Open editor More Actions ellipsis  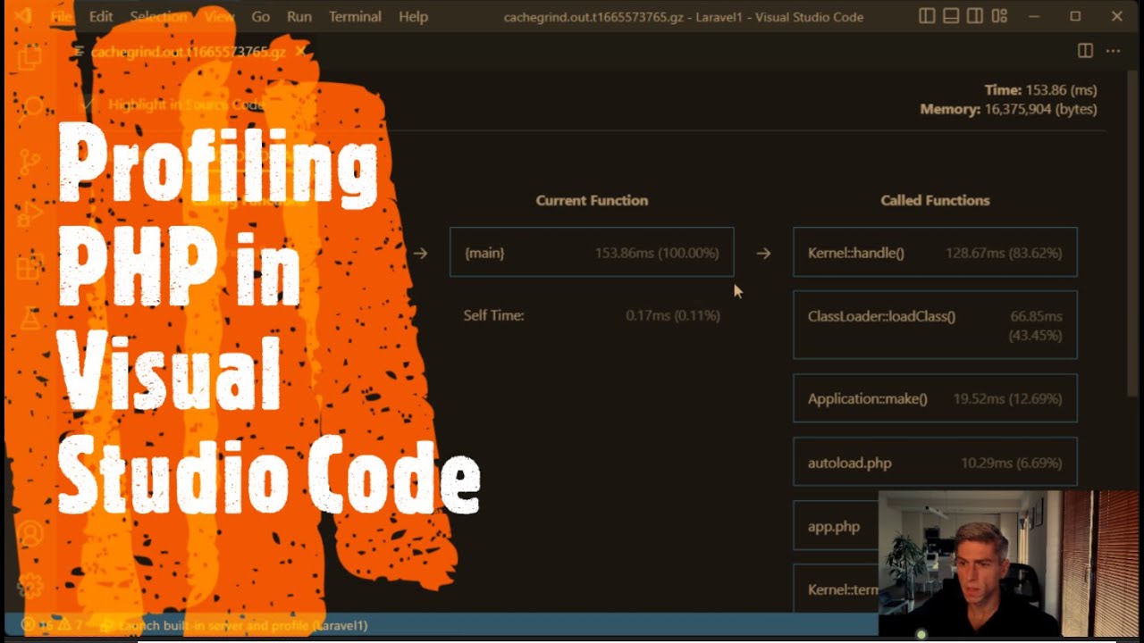tap(1113, 51)
